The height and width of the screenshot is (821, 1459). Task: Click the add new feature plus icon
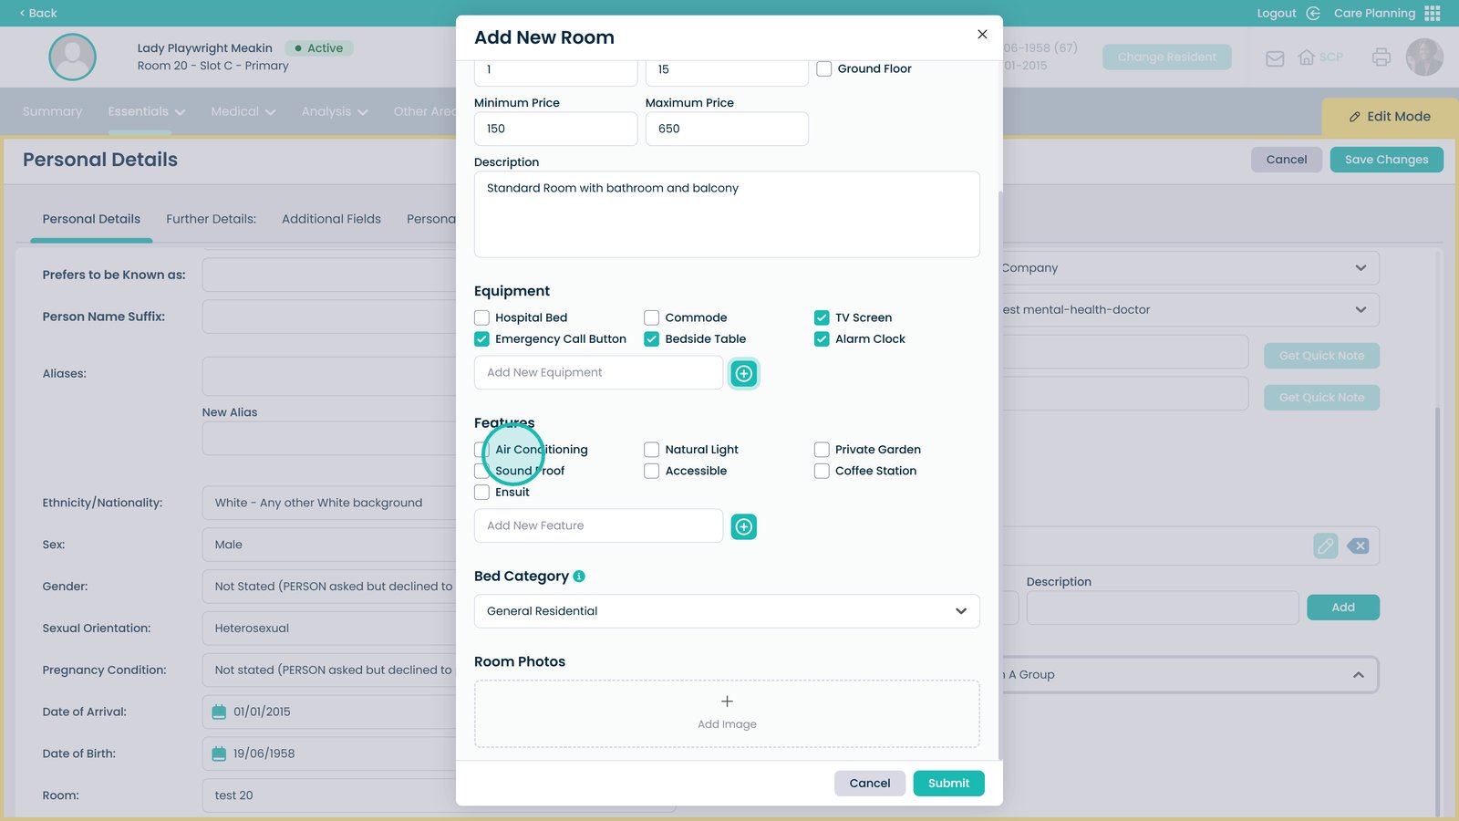(744, 526)
